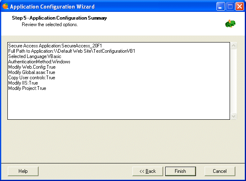This screenshot has height=181, width=246.
Task: Click the green wizard logo in header
Action: 230,24
